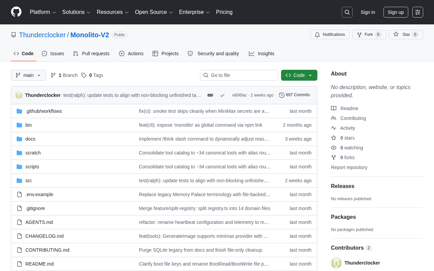
Task: Open the green Code dropdown button
Action: pos(299,75)
